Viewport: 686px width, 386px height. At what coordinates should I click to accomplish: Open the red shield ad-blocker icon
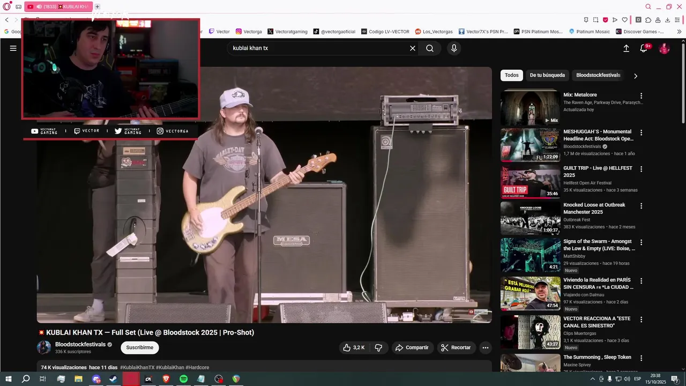605,20
